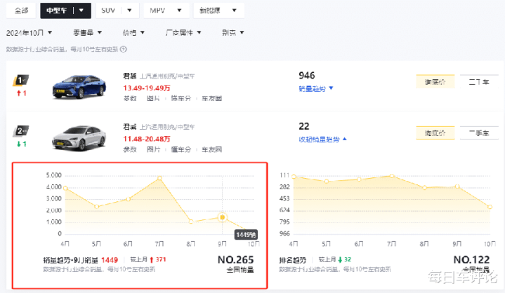
Task: Select the highlighted 9月 sales data point
Action: point(222,217)
